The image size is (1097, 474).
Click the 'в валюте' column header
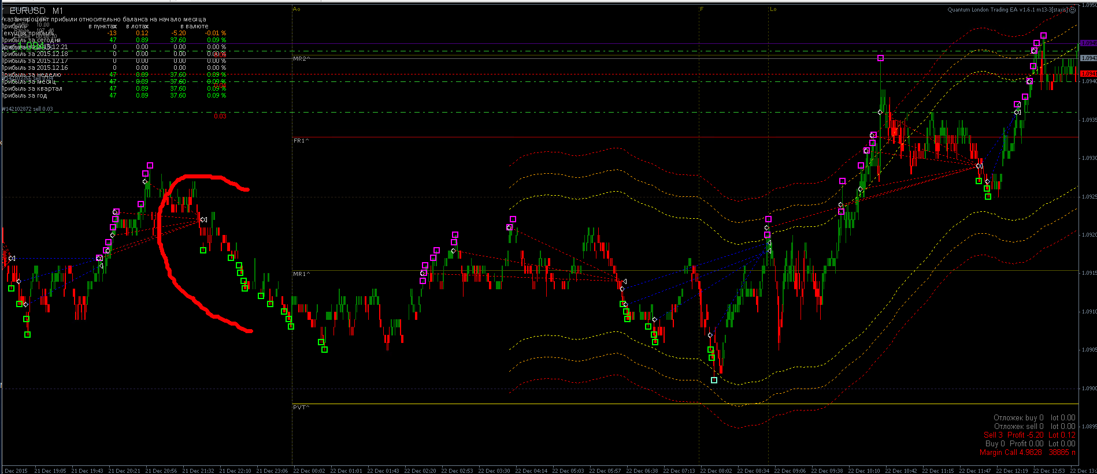[x=194, y=26]
